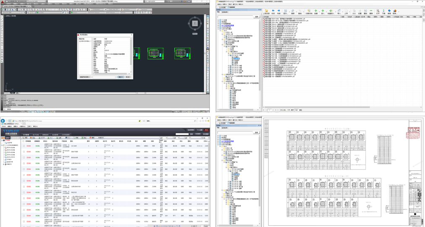This screenshot has width=425, height=227.
Task: Click the AutoCAD application logo button
Action: [x=3, y=2]
